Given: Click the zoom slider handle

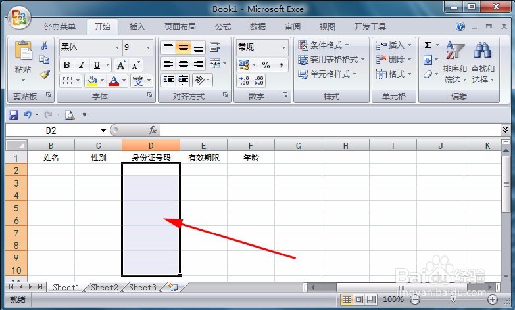Looking at the screenshot, I should pos(454,299).
